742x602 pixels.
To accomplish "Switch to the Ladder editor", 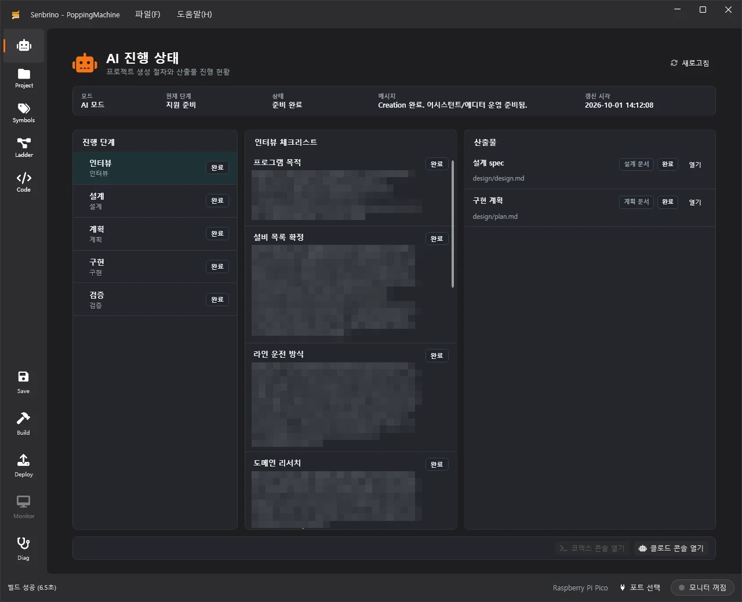I will (x=24, y=148).
